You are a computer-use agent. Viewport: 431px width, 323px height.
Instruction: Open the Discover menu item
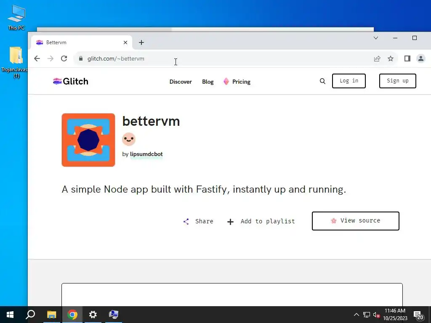click(181, 82)
